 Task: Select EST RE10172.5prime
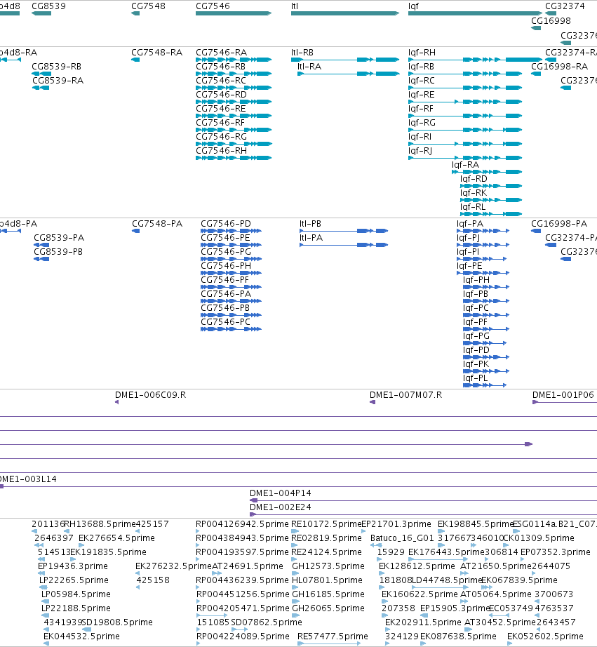(295, 531)
